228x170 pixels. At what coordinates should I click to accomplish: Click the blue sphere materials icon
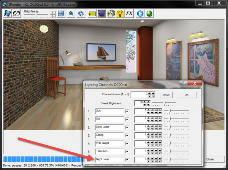point(102,13)
